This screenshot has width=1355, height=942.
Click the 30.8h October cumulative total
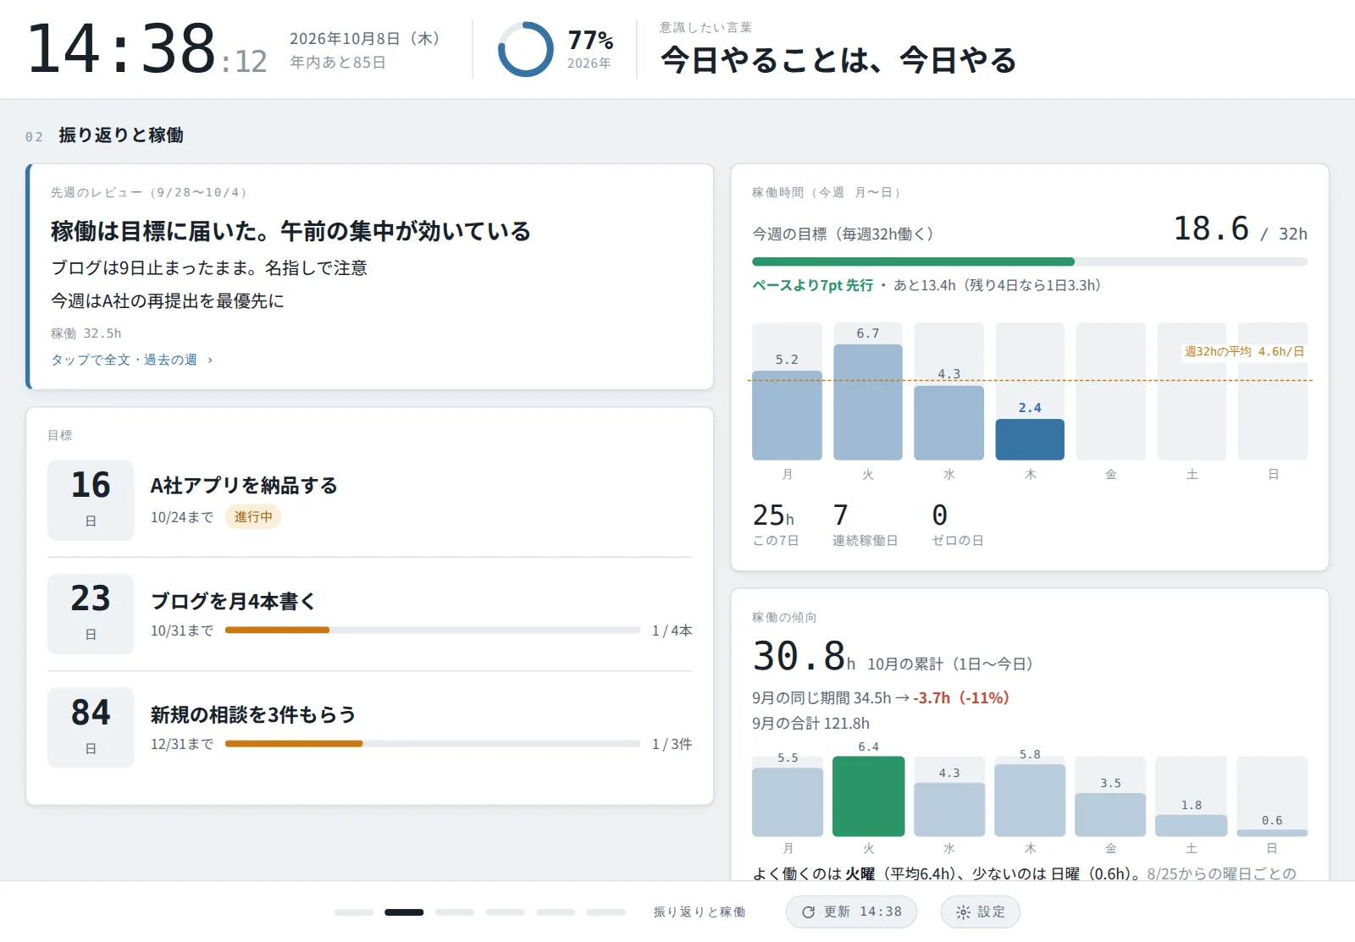(x=804, y=657)
